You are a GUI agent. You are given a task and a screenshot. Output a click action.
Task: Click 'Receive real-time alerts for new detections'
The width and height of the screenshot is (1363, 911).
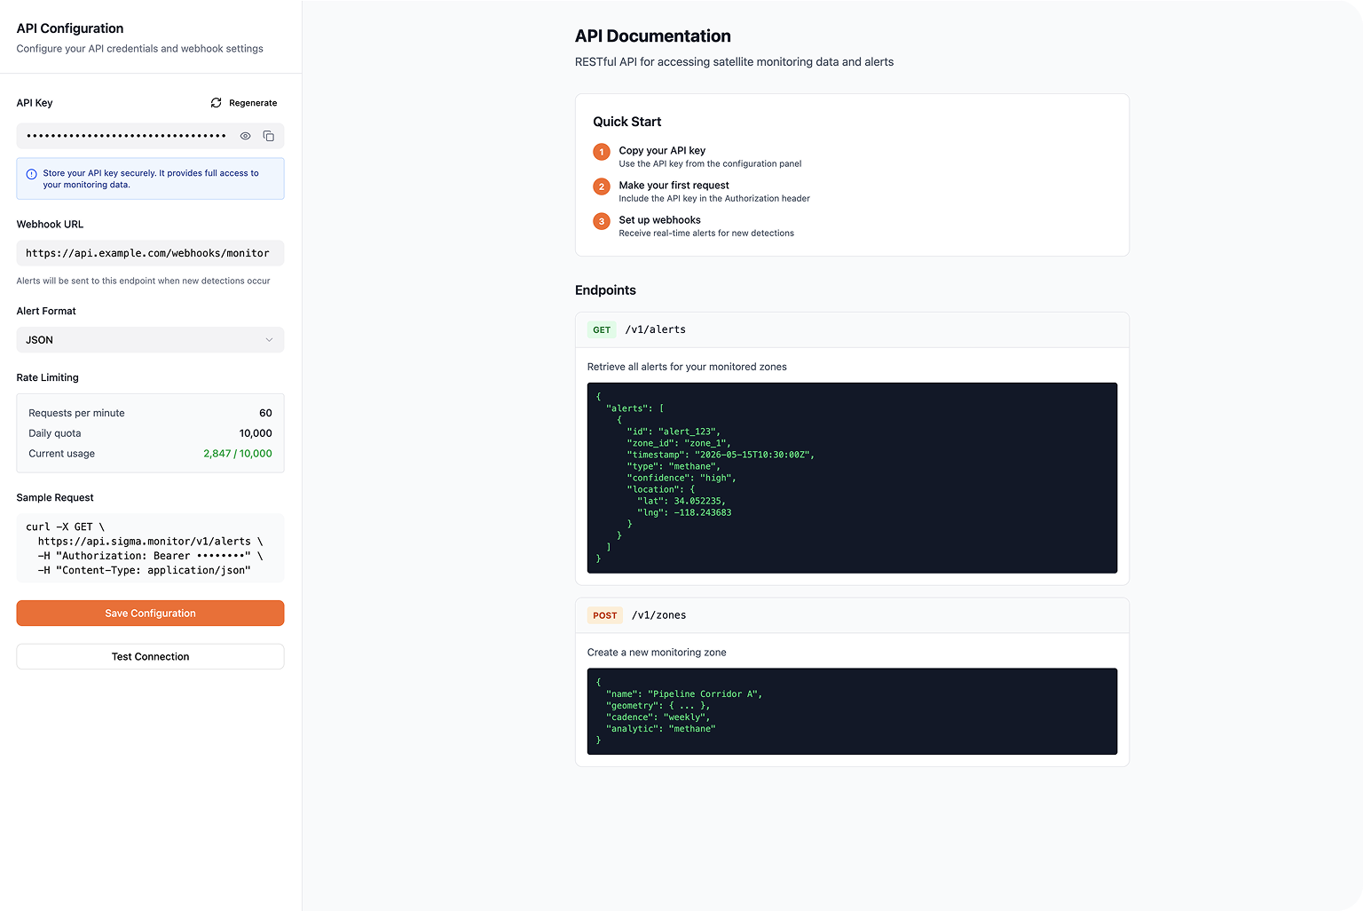pos(706,234)
